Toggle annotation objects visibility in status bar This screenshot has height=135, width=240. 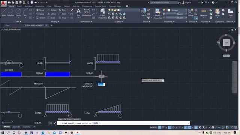pos(196,127)
